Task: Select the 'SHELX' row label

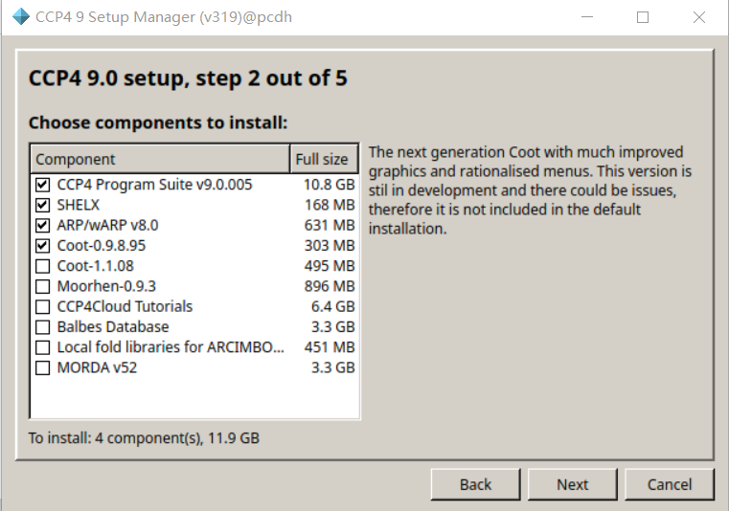Action: pos(79,206)
